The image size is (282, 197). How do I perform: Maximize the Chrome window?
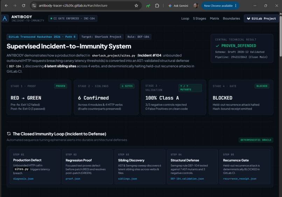pyautogui.click(x=266, y=6)
